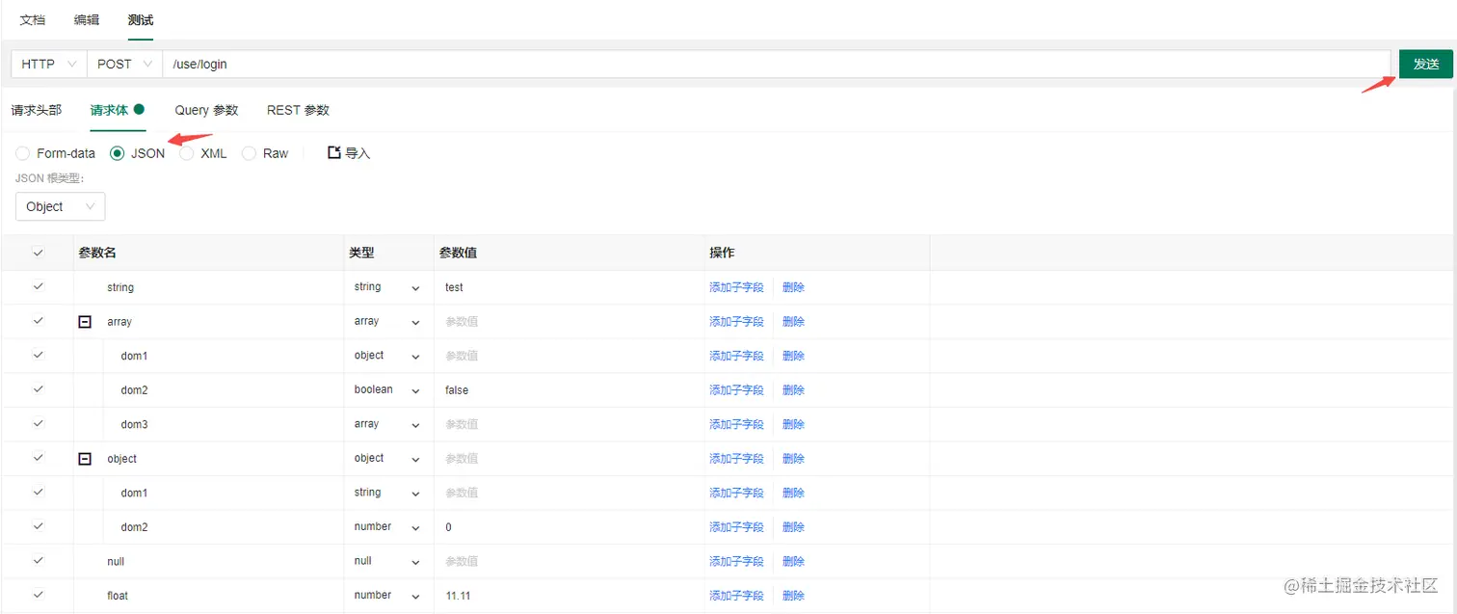Uncheck the null row checkbox
This screenshot has width=1457, height=614.
click(39, 560)
